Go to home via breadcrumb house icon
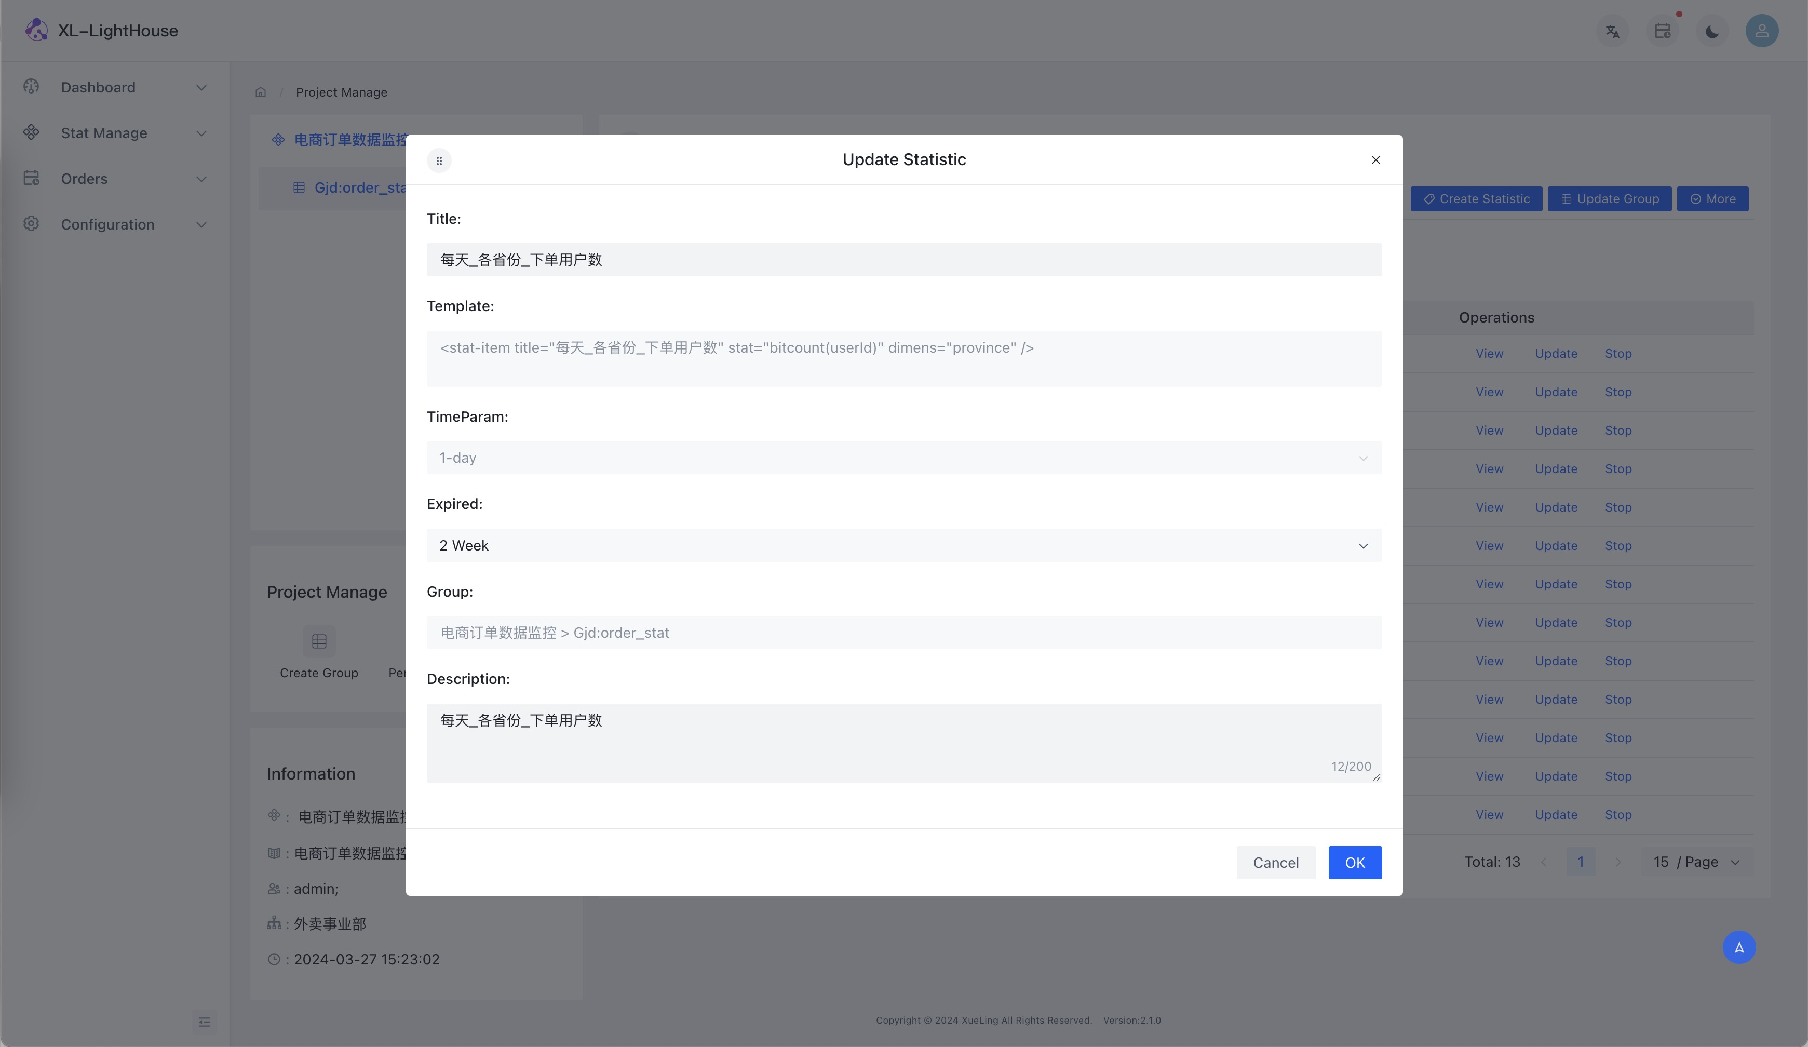Viewport: 1808px width, 1047px height. point(261,92)
